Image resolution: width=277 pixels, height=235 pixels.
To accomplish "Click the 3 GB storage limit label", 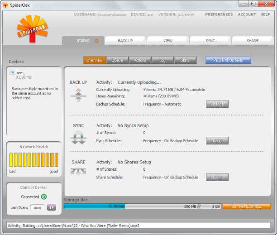I will pos(216,206).
